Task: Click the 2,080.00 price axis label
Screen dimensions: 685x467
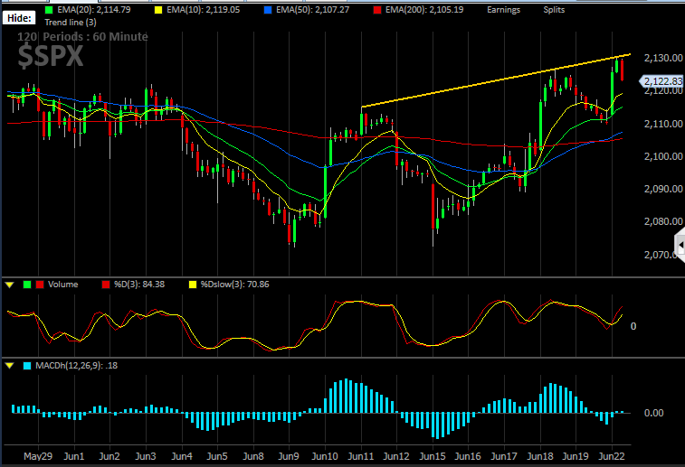Action: 663,221
